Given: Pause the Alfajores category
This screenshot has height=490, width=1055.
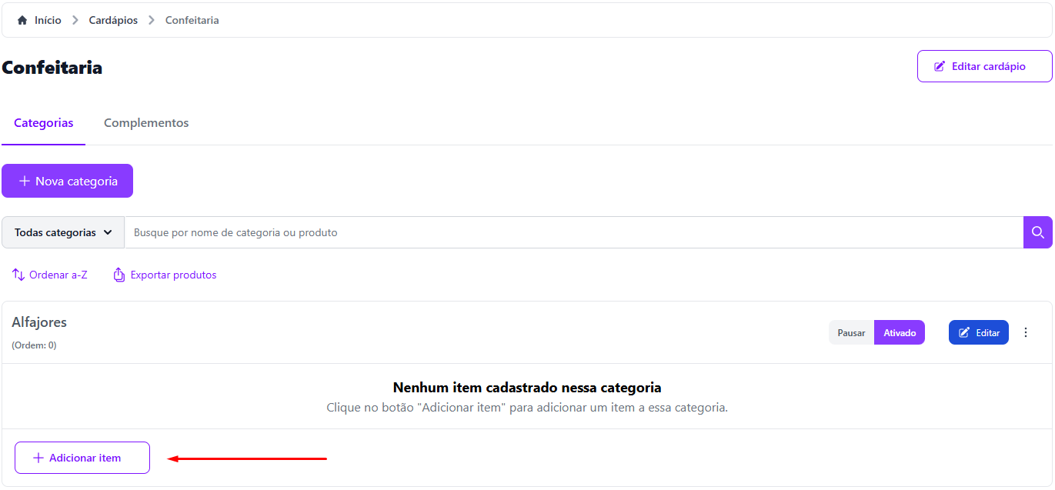Looking at the screenshot, I should 851,333.
